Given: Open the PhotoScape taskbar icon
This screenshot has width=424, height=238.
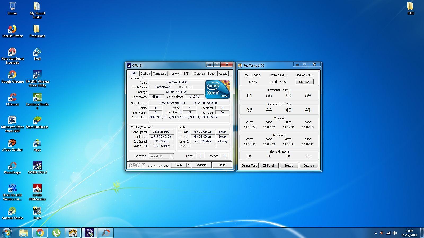Looking at the screenshot, I should click(106, 233).
